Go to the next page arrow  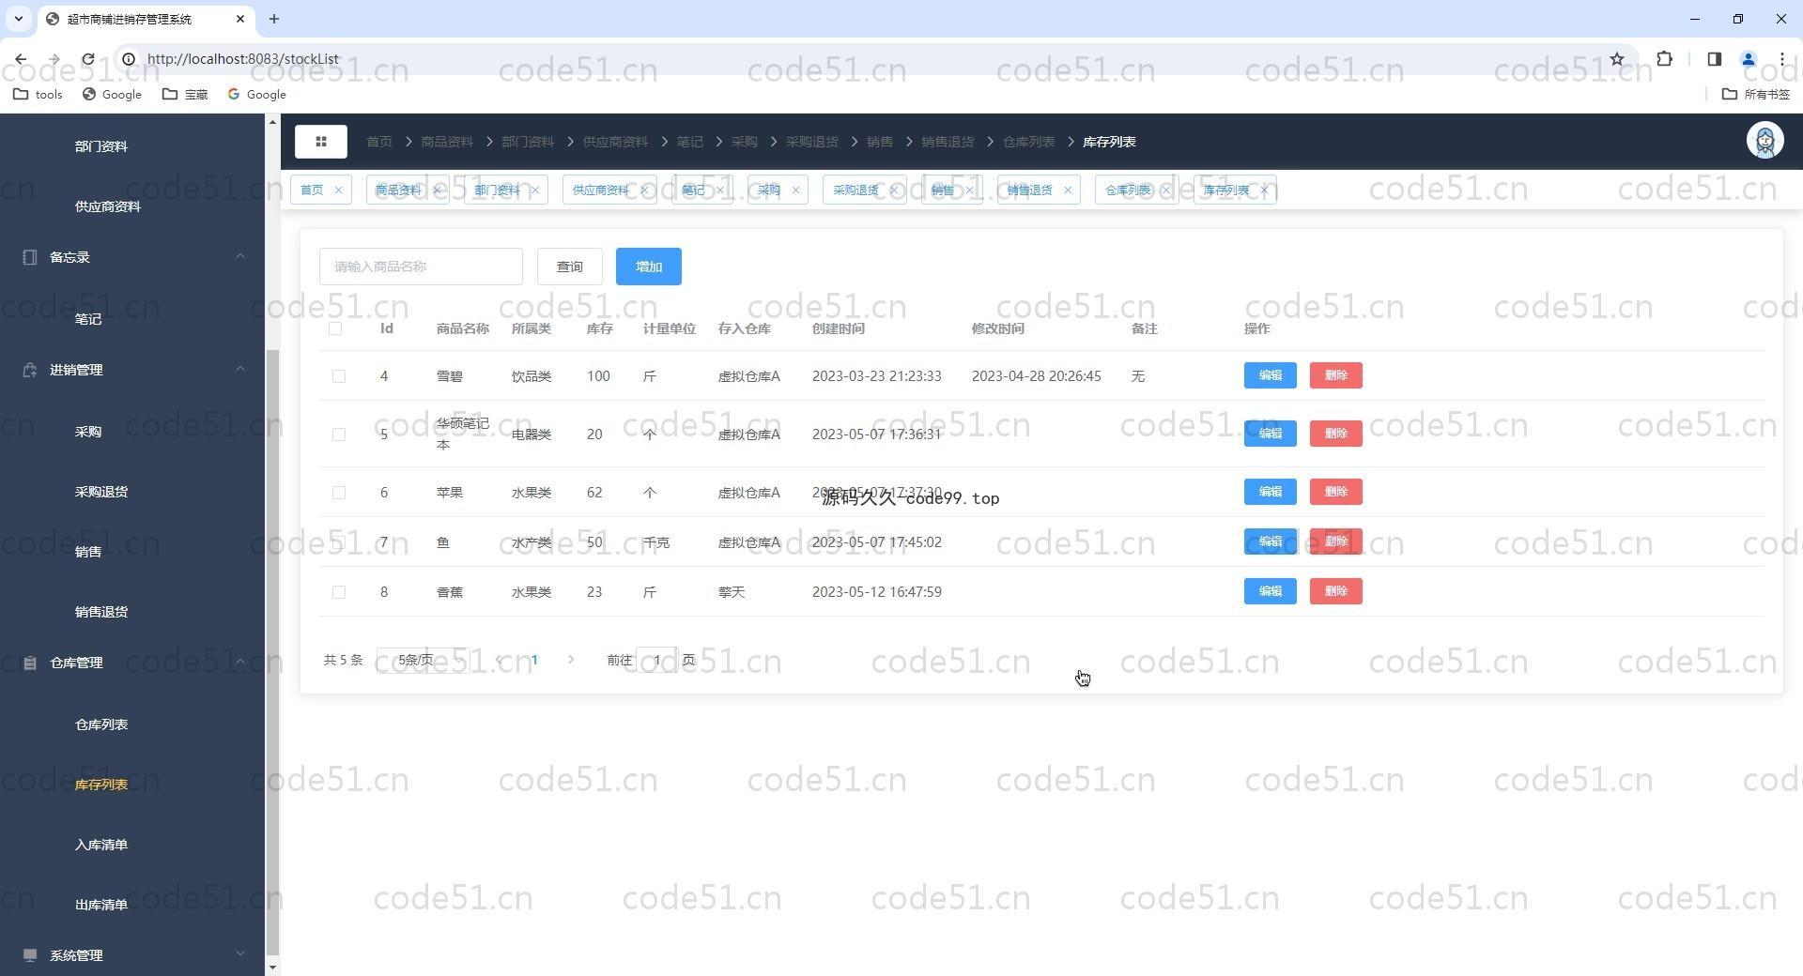tap(571, 660)
